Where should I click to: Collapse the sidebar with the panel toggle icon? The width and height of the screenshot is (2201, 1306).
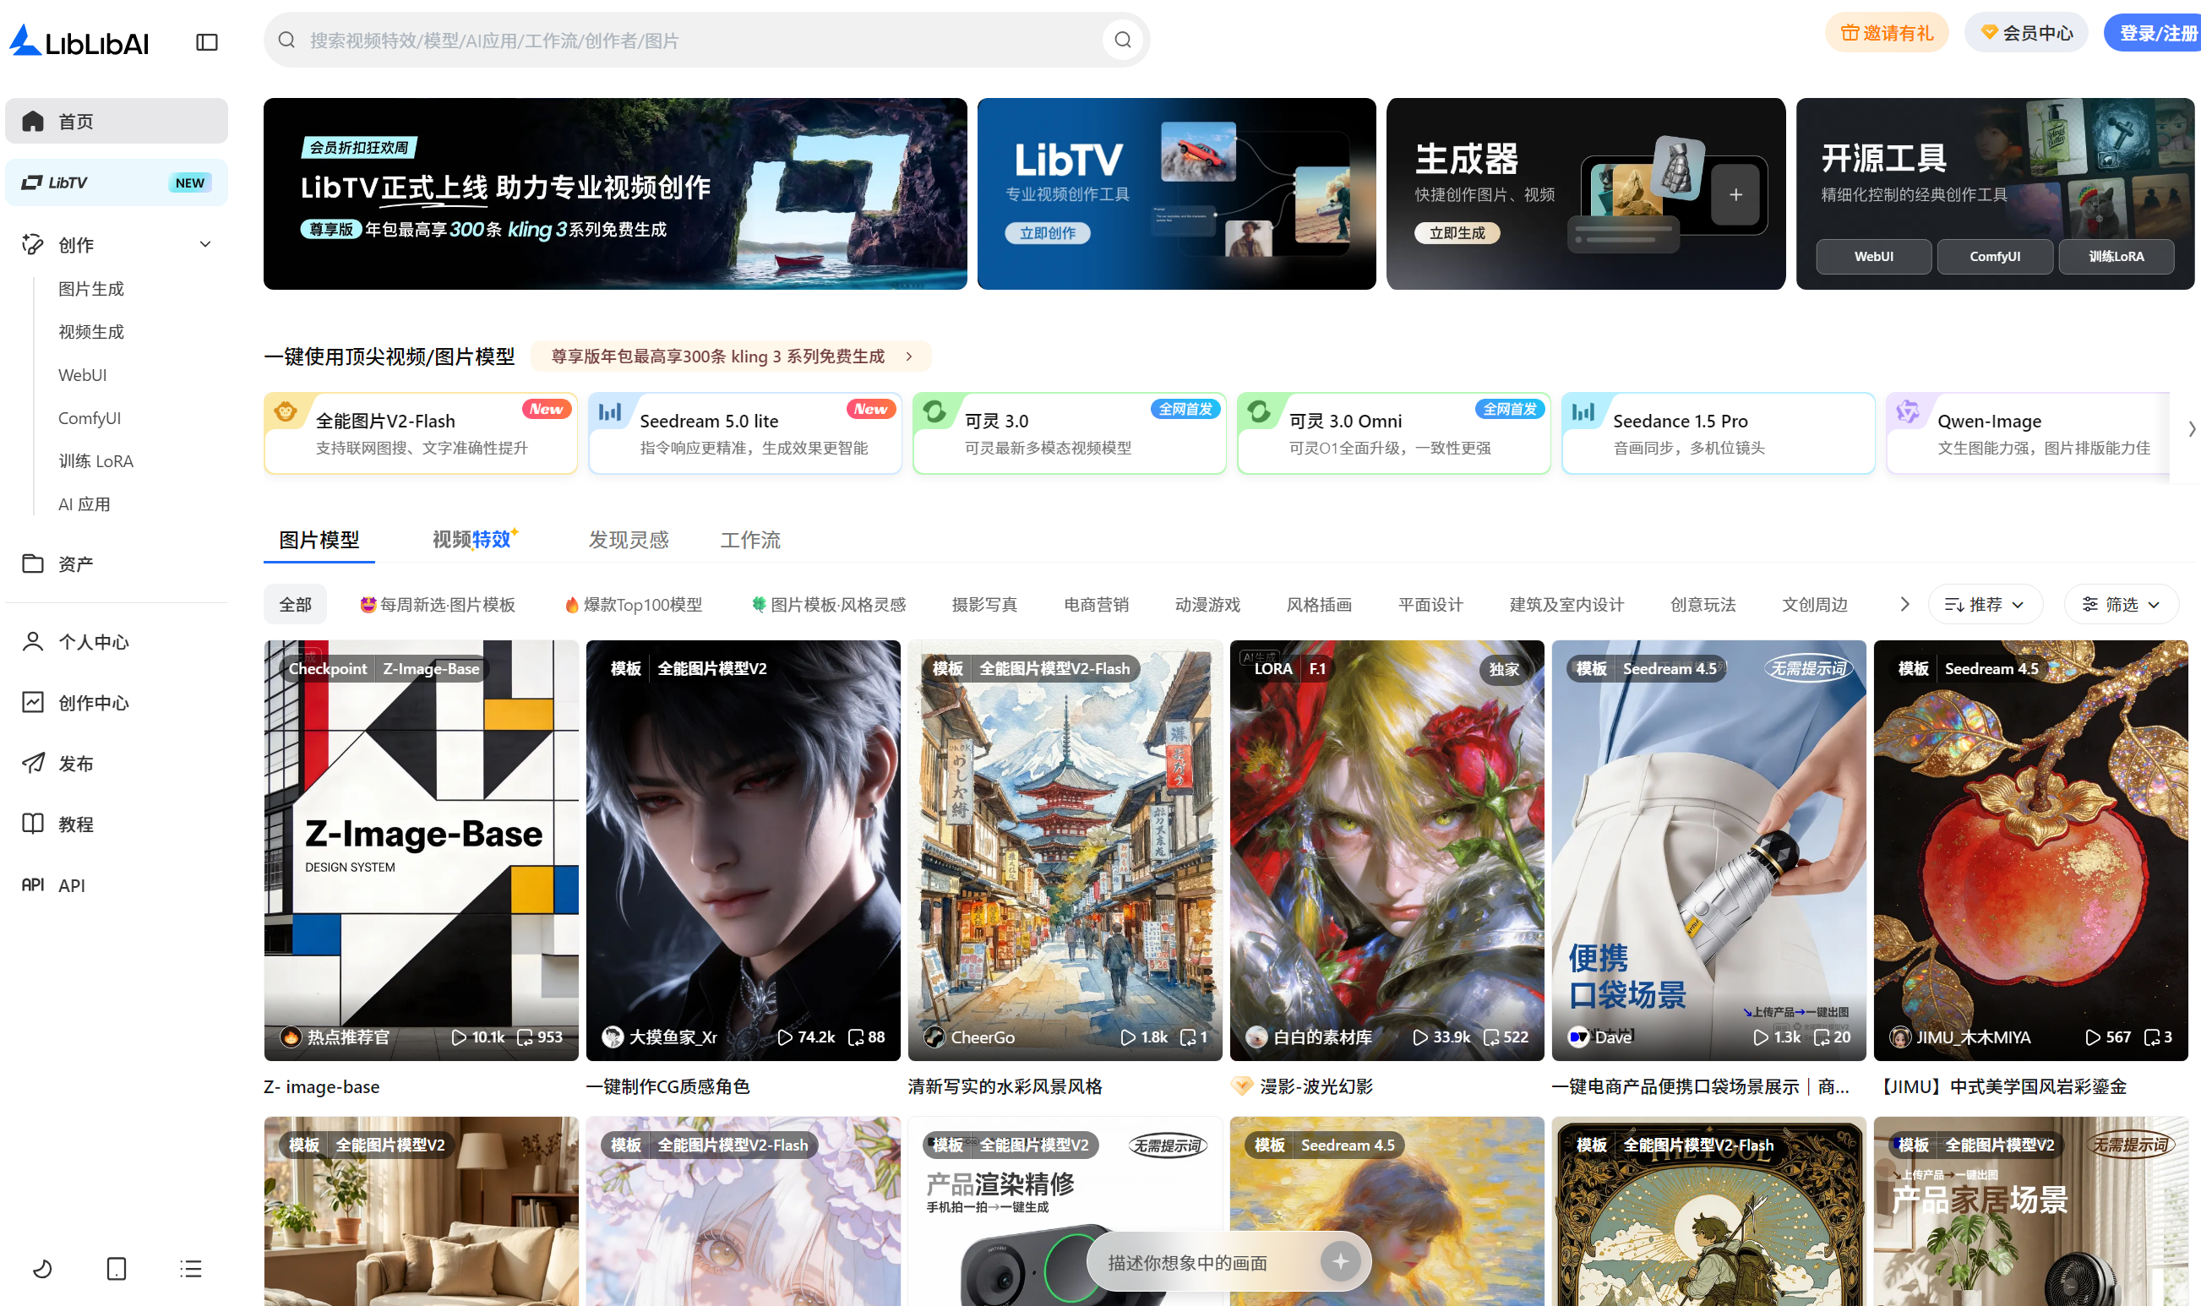207,41
